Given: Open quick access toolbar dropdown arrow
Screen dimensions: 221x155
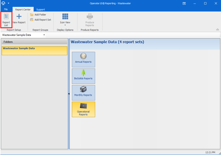Looking at the screenshot, I should tap(9, 3).
